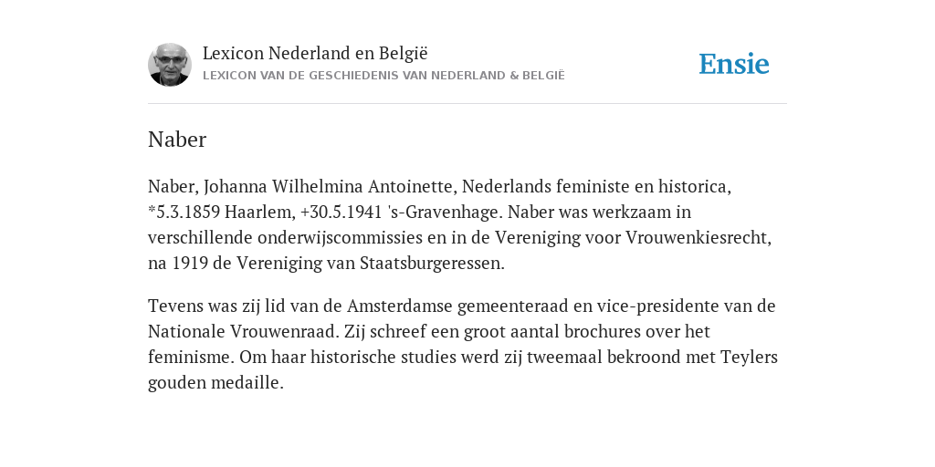
Task: Click the phrase Vereniging voor Vrouwenkiesrecht
Action: tap(633, 238)
